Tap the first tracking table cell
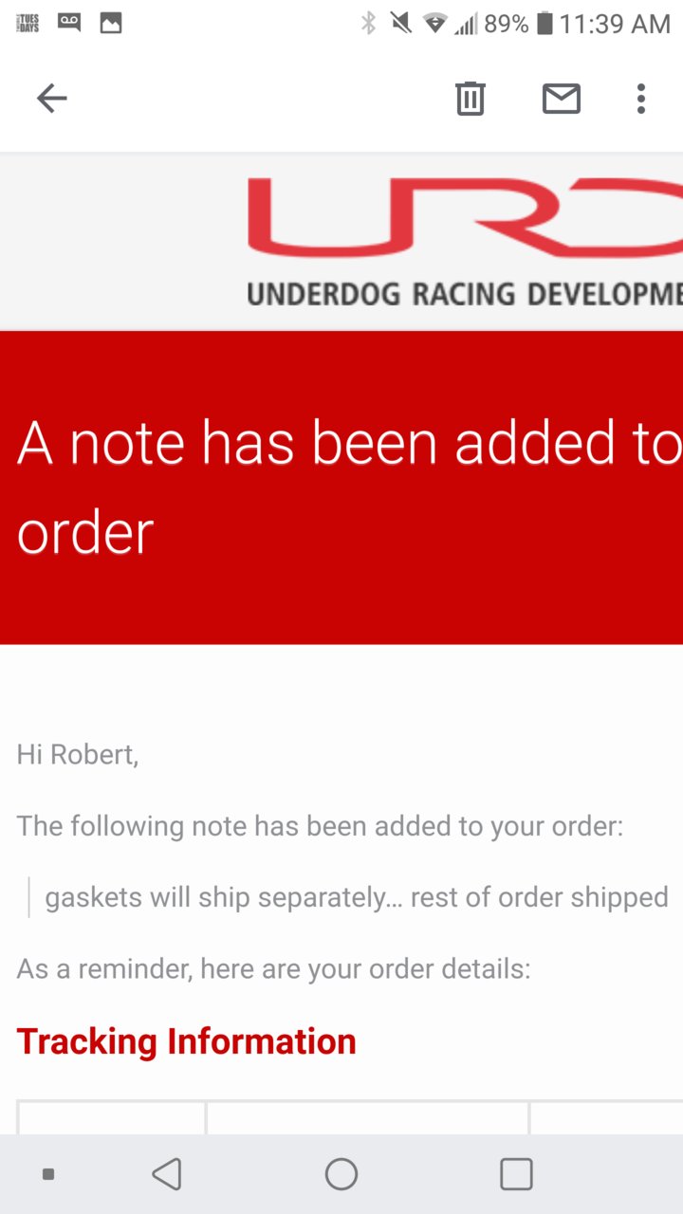Screen dimensions: 683x1214 click(x=111, y=1117)
